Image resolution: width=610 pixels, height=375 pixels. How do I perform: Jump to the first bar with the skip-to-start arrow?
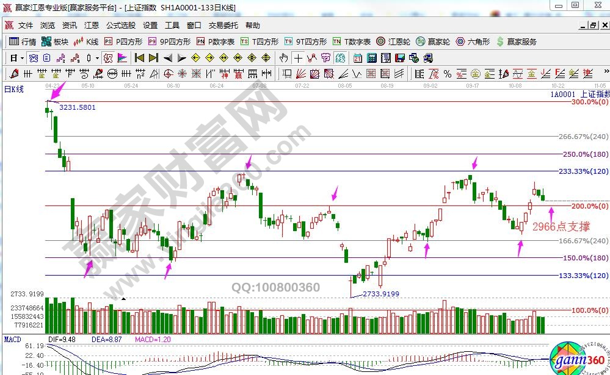tap(139, 58)
